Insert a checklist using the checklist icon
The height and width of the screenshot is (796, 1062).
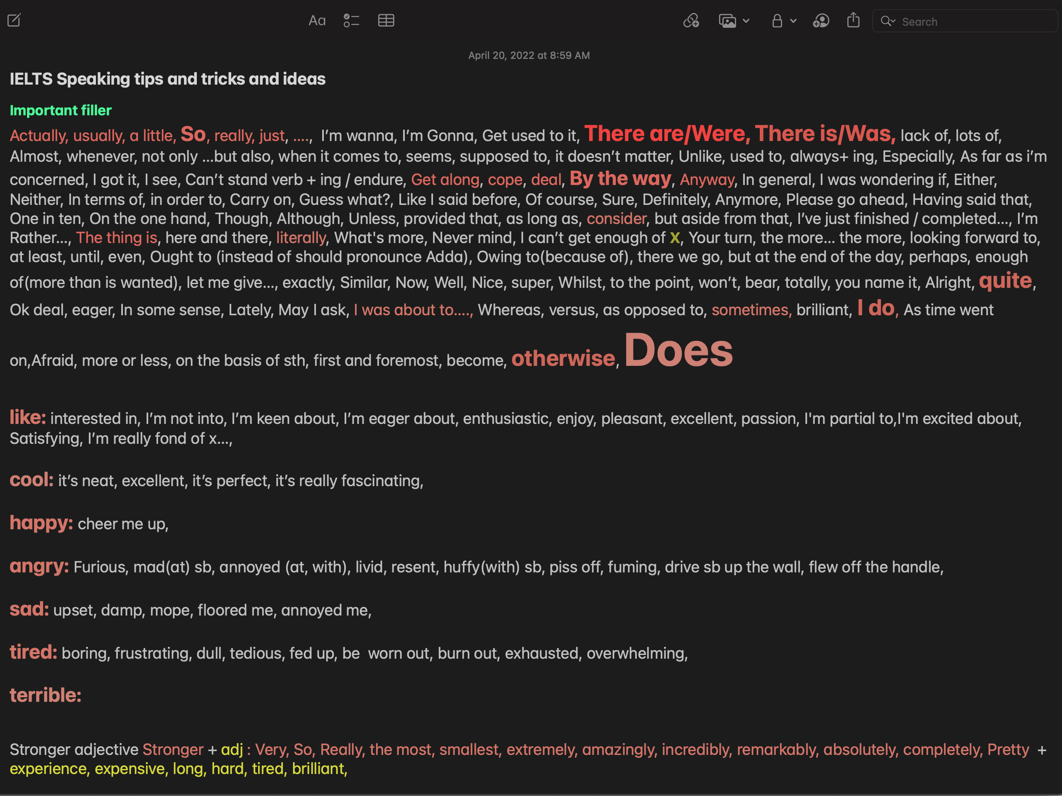(351, 21)
